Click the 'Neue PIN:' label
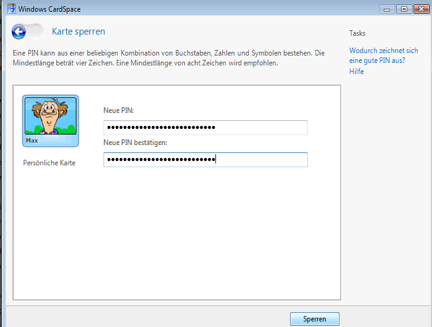The image size is (432, 327). (x=118, y=110)
